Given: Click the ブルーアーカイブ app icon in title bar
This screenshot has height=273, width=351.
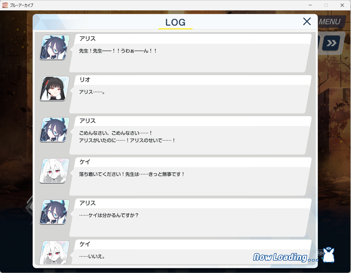Looking at the screenshot, I should pyautogui.click(x=5, y=5).
